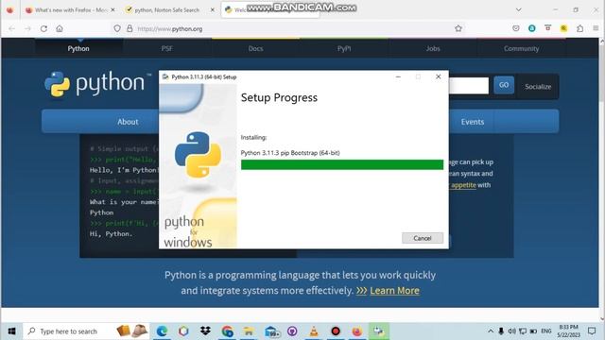
Task: Click the website search text field
Action: click(469, 86)
